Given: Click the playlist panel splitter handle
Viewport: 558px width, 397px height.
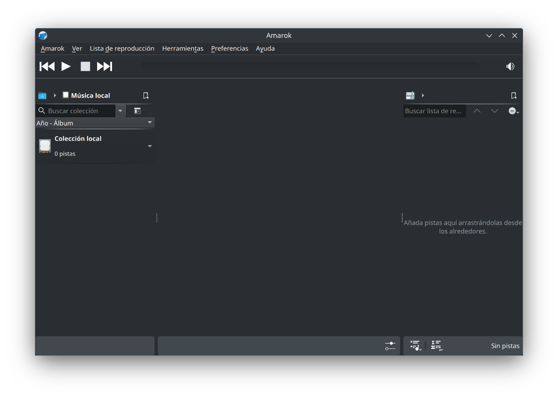Looking at the screenshot, I should [402, 218].
